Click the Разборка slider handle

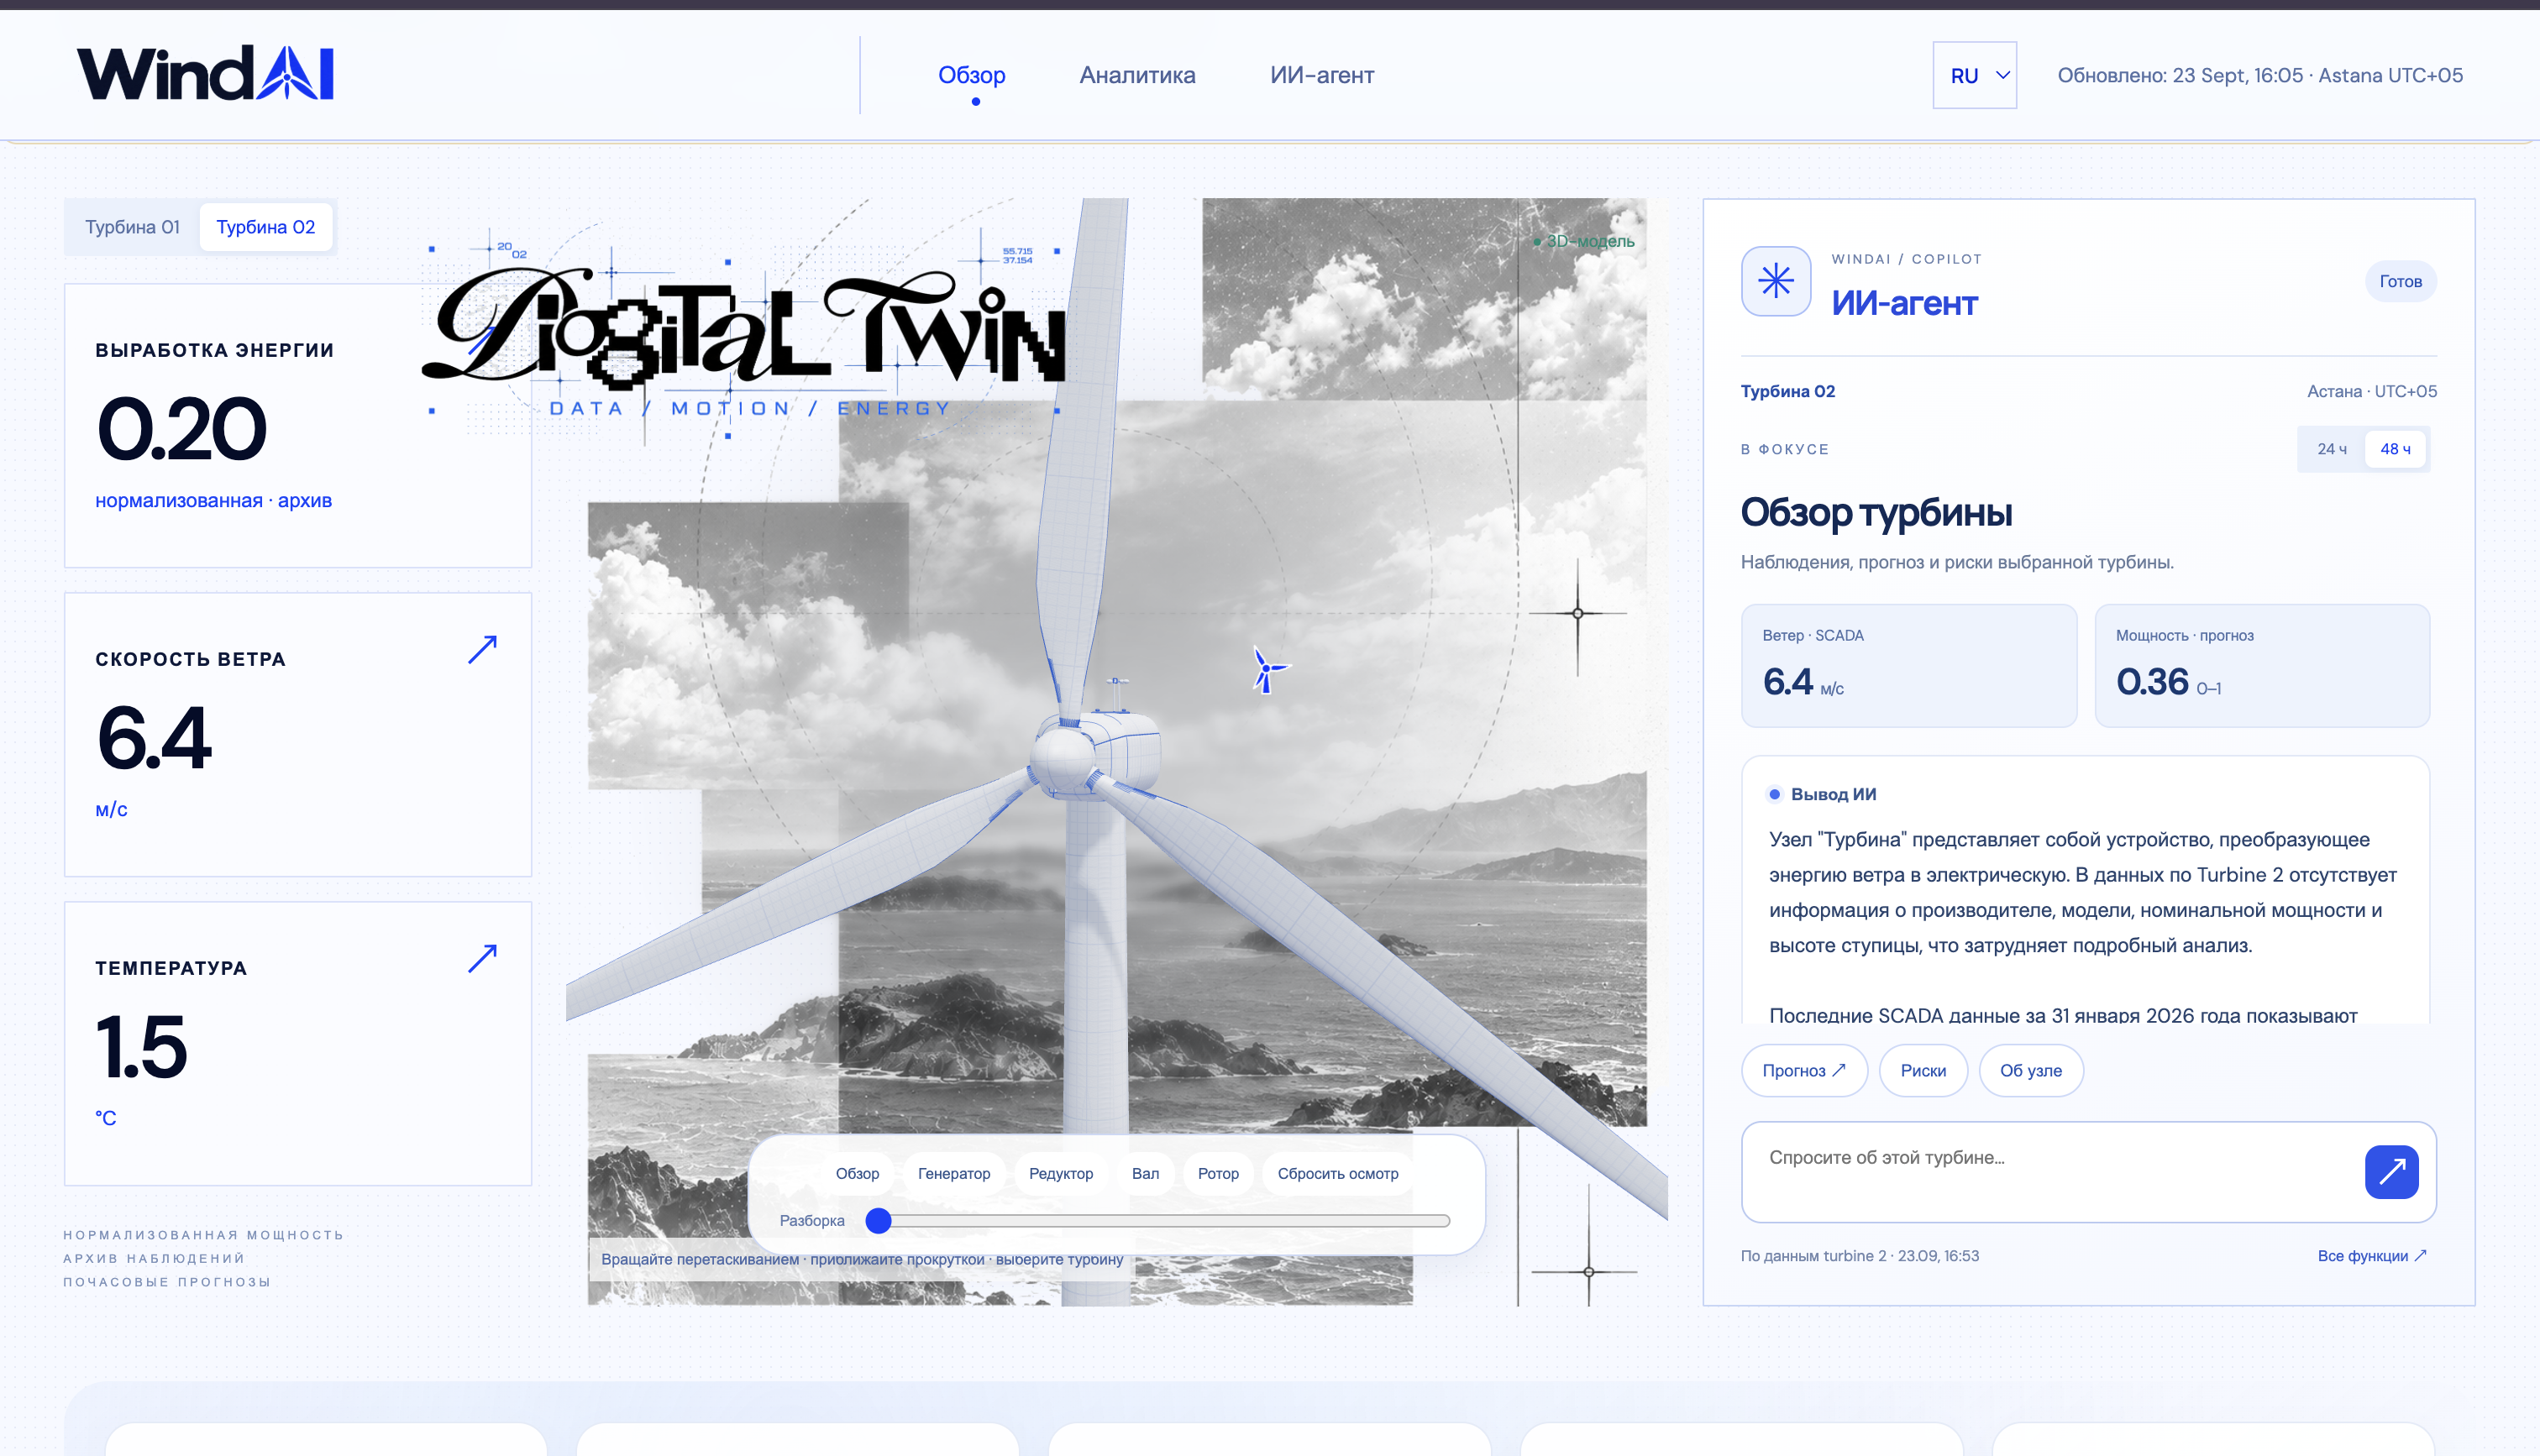click(x=878, y=1220)
